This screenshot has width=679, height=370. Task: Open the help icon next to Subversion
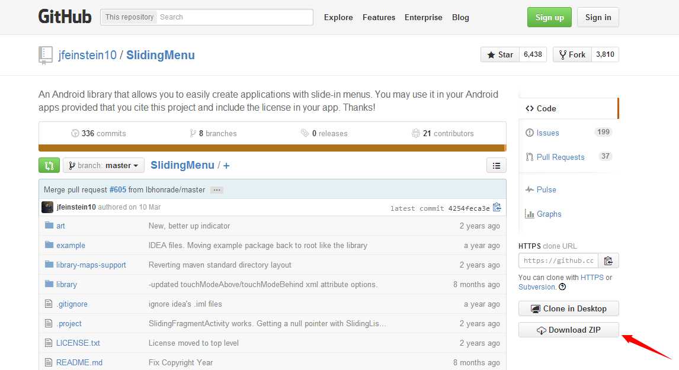(x=562, y=287)
